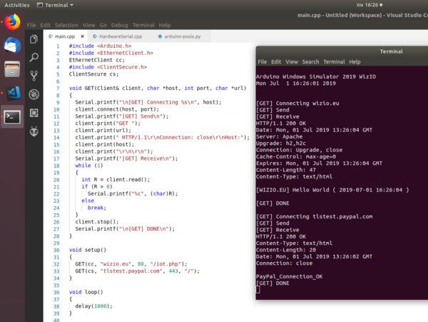Open Terminal menu in Terminal window
Viewport: 428px width, 322px height.
[x=334, y=61]
